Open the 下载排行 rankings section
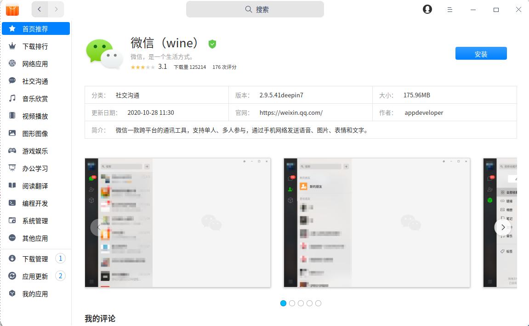This screenshot has width=529, height=326. point(35,46)
